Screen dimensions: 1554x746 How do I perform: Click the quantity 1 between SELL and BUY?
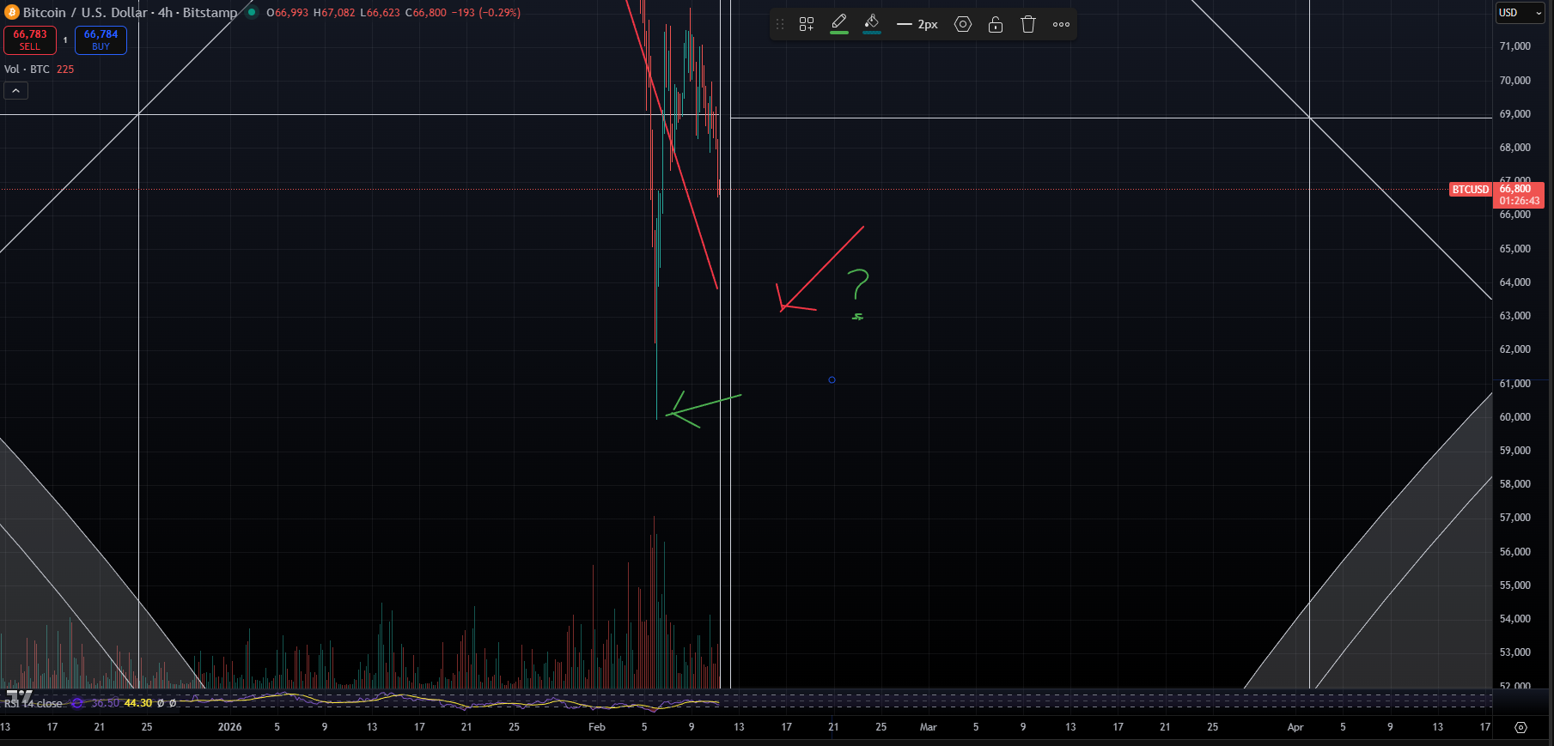(65, 40)
